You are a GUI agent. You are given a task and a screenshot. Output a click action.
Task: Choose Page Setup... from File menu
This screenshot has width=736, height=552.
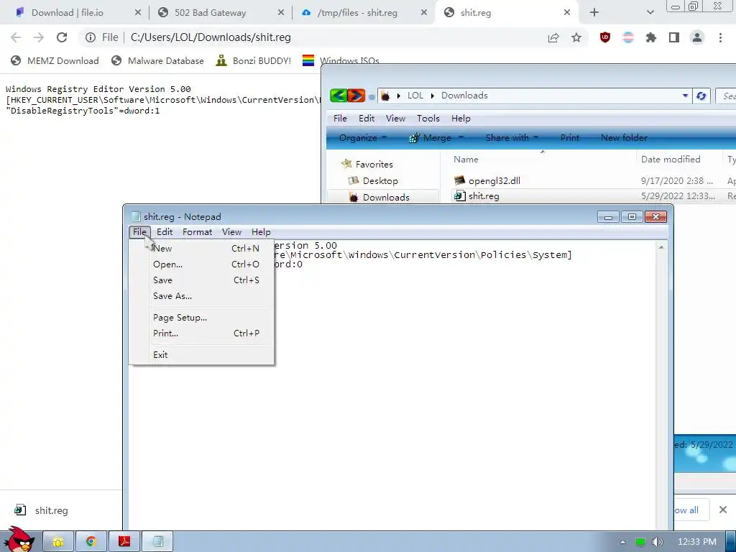203,318
